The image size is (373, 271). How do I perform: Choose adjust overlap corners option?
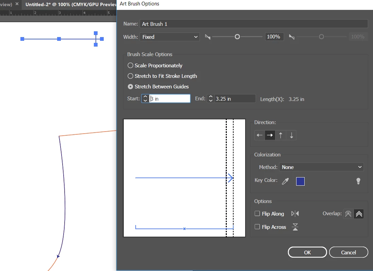point(359,214)
